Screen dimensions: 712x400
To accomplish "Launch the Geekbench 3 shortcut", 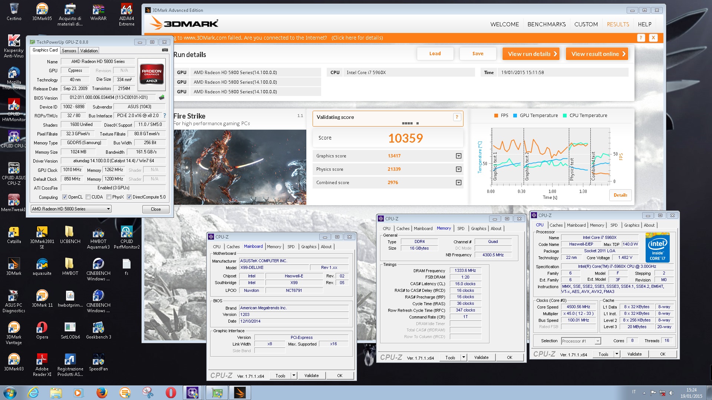I will (x=98, y=330).
